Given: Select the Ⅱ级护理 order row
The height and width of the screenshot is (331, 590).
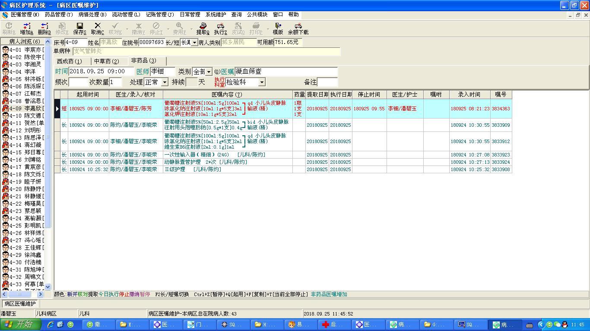Looking at the screenshot, I should click(283, 169).
